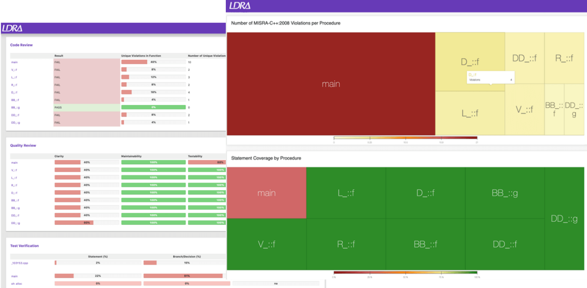Click the statement coverage percentage legend bar
This screenshot has width=587, height=288.
point(405,272)
